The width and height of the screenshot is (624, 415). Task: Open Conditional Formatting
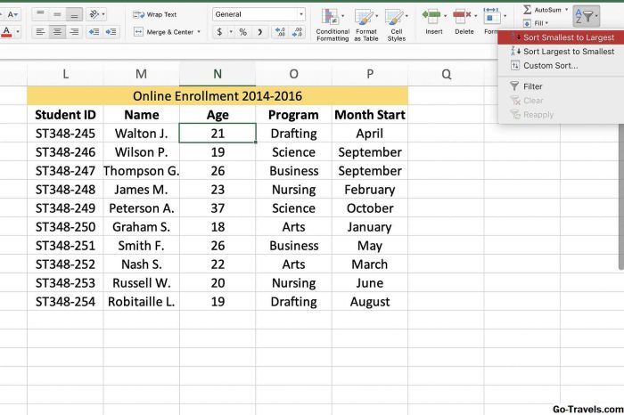click(333, 25)
